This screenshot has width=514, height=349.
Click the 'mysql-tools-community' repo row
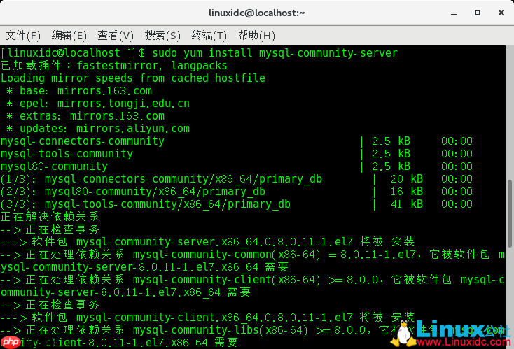tap(237, 154)
